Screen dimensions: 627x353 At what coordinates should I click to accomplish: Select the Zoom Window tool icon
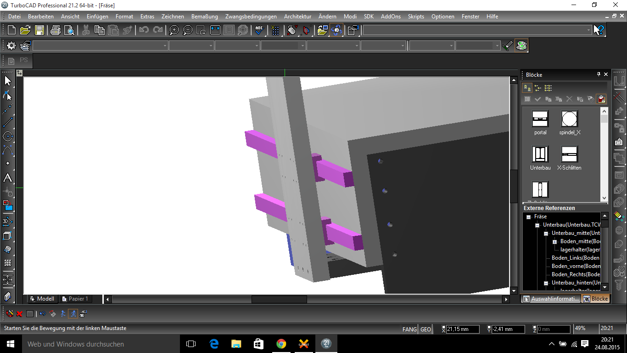click(x=202, y=30)
